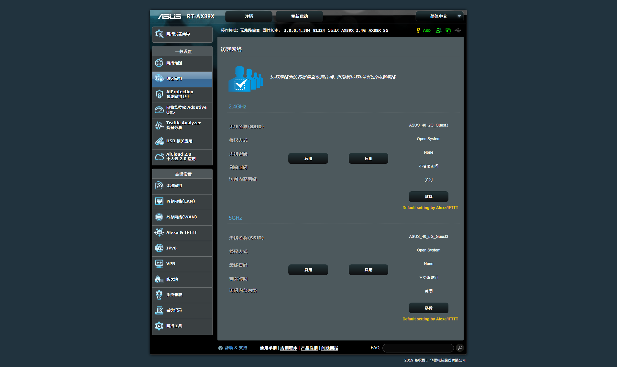Open the 应用程序 utility link
This screenshot has width=617, height=367.
point(289,348)
